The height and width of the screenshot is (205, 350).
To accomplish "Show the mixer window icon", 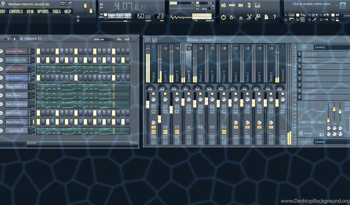I will 258,5.
